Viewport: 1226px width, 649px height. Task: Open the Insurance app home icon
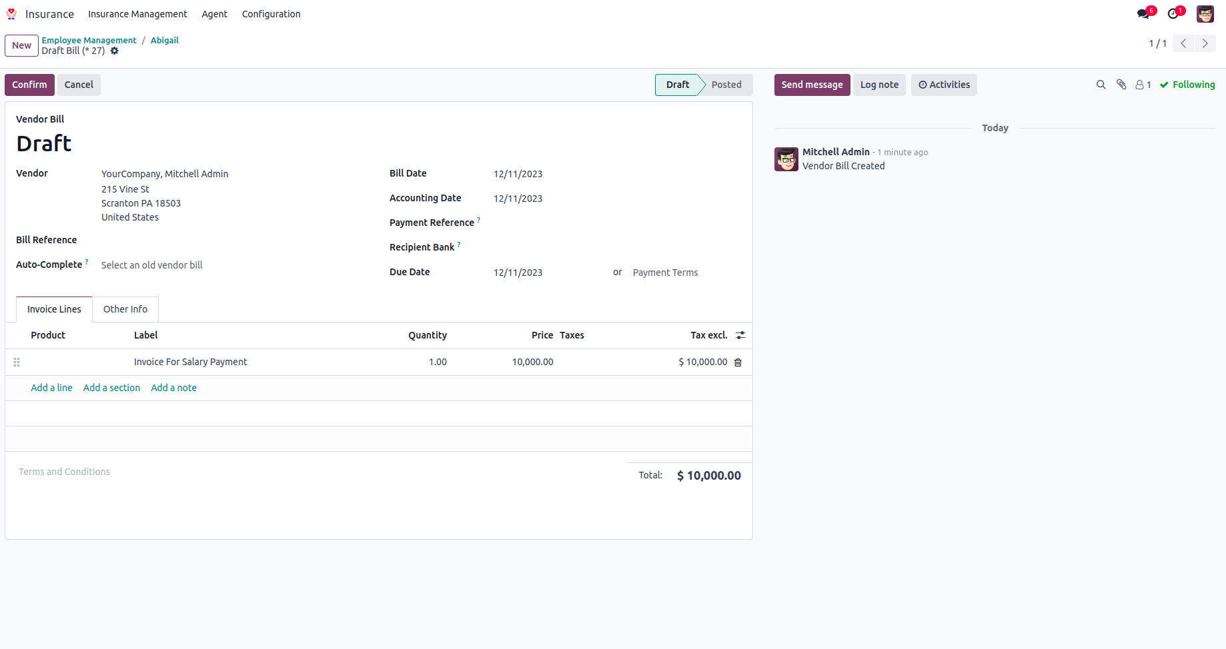coord(11,14)
